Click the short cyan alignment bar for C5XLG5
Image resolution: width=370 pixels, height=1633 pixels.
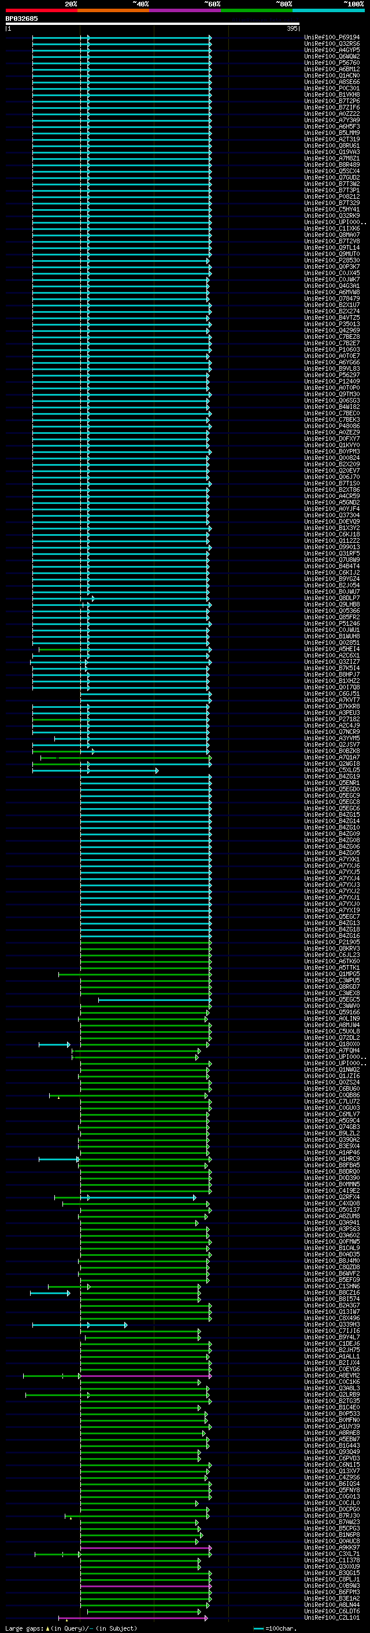click(95, 771)
